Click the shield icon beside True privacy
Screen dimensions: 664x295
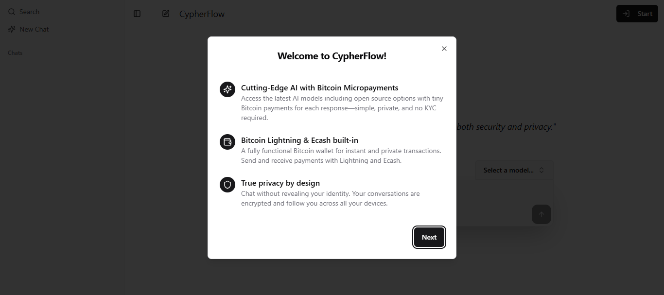click(227, 185)
